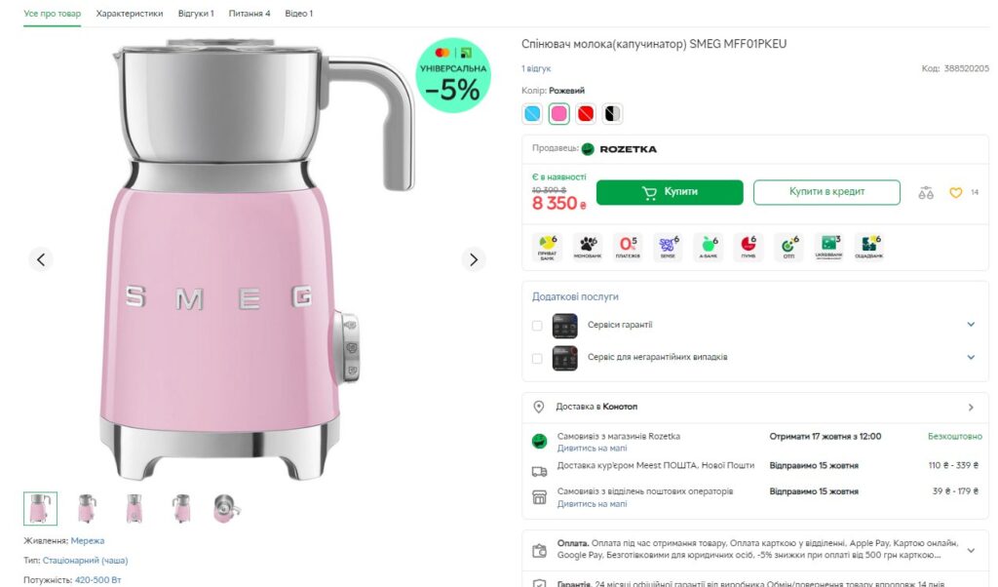The image size is (998, 587).
Task: Enable the Сервіси гарантії checkbox
Action: pyautogui.click(x=537, y=325)
